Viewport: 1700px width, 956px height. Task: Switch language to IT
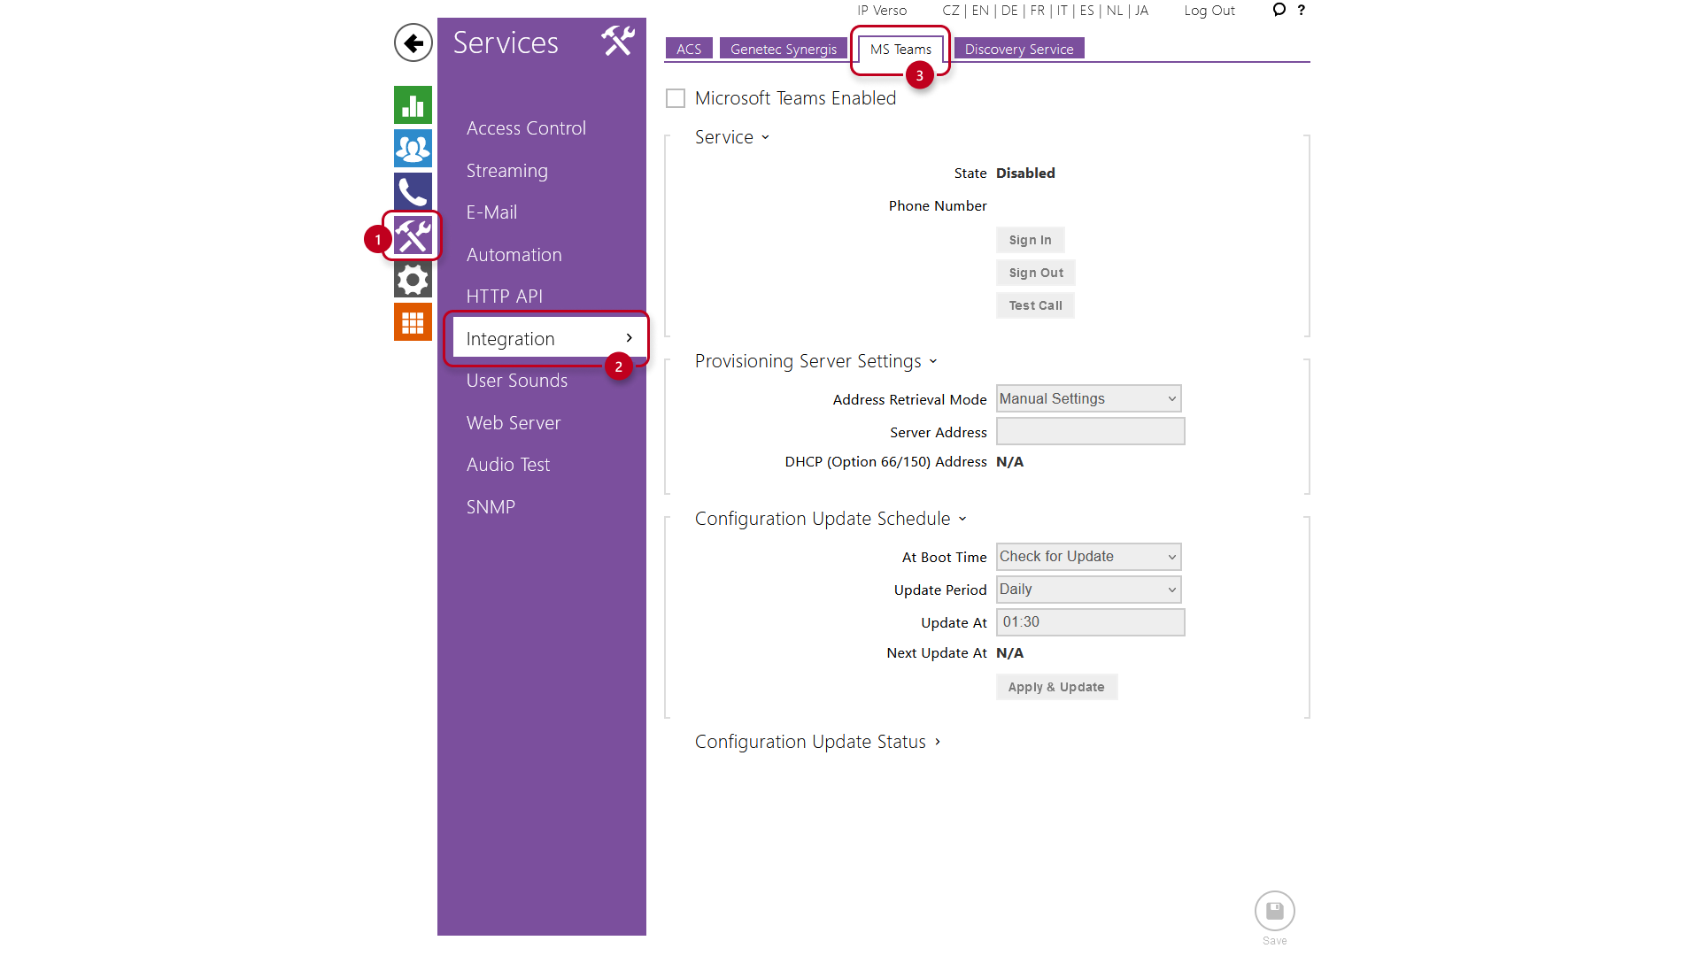click(x=1062, y=11)
